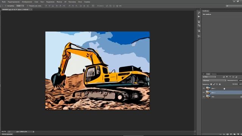Viewport: 242px width, 136px height.
Task: Toggle lock image pixels brush icon
Action: [x=214, y=84]
